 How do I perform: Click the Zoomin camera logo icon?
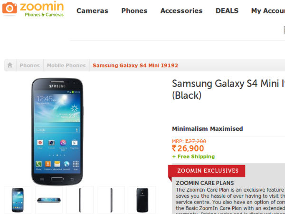(9, 8)
